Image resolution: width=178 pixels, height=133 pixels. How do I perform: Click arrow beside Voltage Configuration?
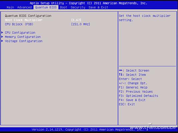pos(2,41)
